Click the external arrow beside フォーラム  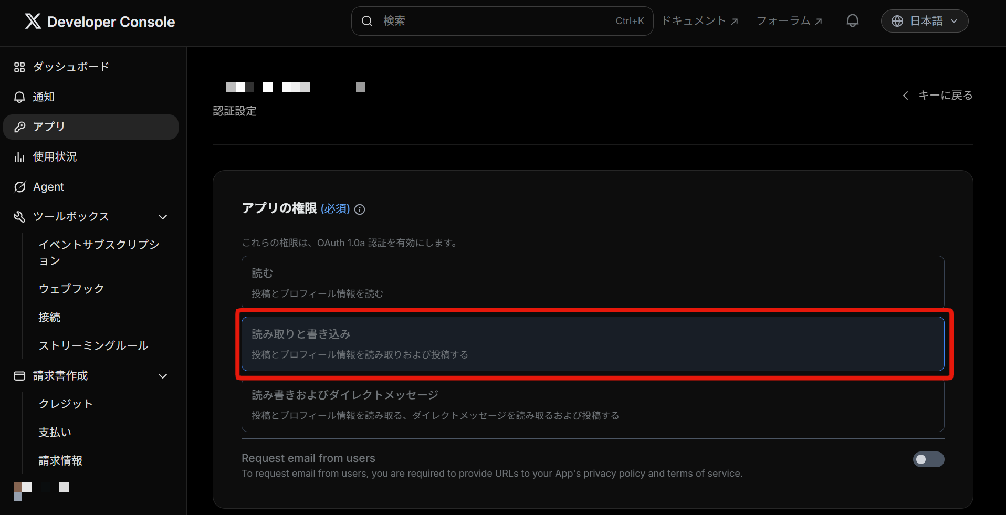click(819, 22)
